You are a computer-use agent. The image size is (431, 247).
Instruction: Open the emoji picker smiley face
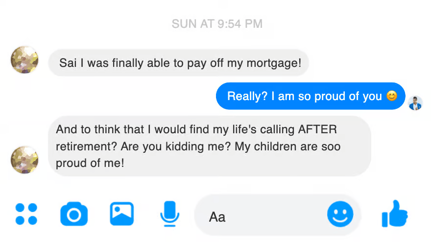[340, 214]
